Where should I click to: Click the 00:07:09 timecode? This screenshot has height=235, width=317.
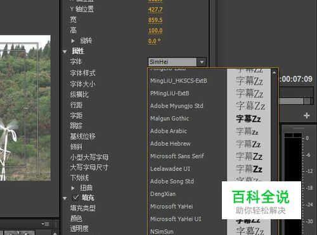(x=295, y=79)
